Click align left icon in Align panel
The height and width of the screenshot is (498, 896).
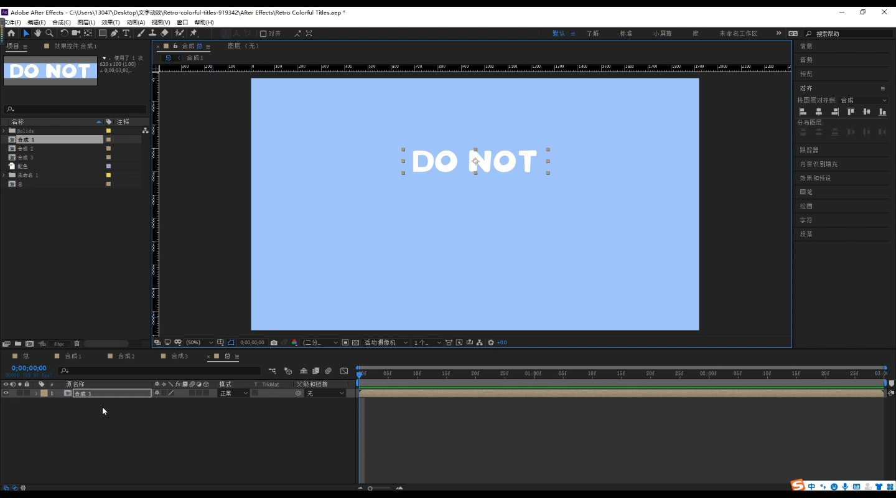click(803, 112)
